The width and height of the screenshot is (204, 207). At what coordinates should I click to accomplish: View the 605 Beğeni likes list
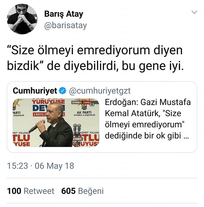tap(82, 191)
